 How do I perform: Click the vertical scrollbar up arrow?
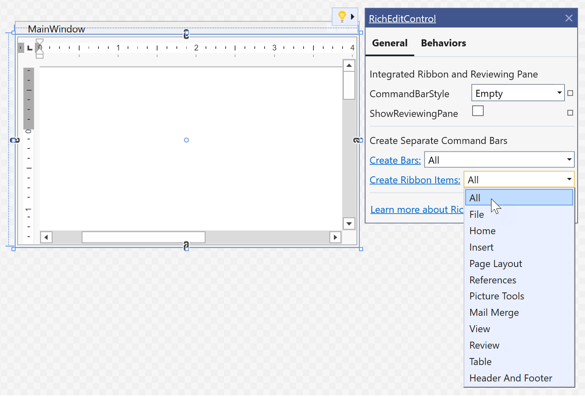(349, 66)
